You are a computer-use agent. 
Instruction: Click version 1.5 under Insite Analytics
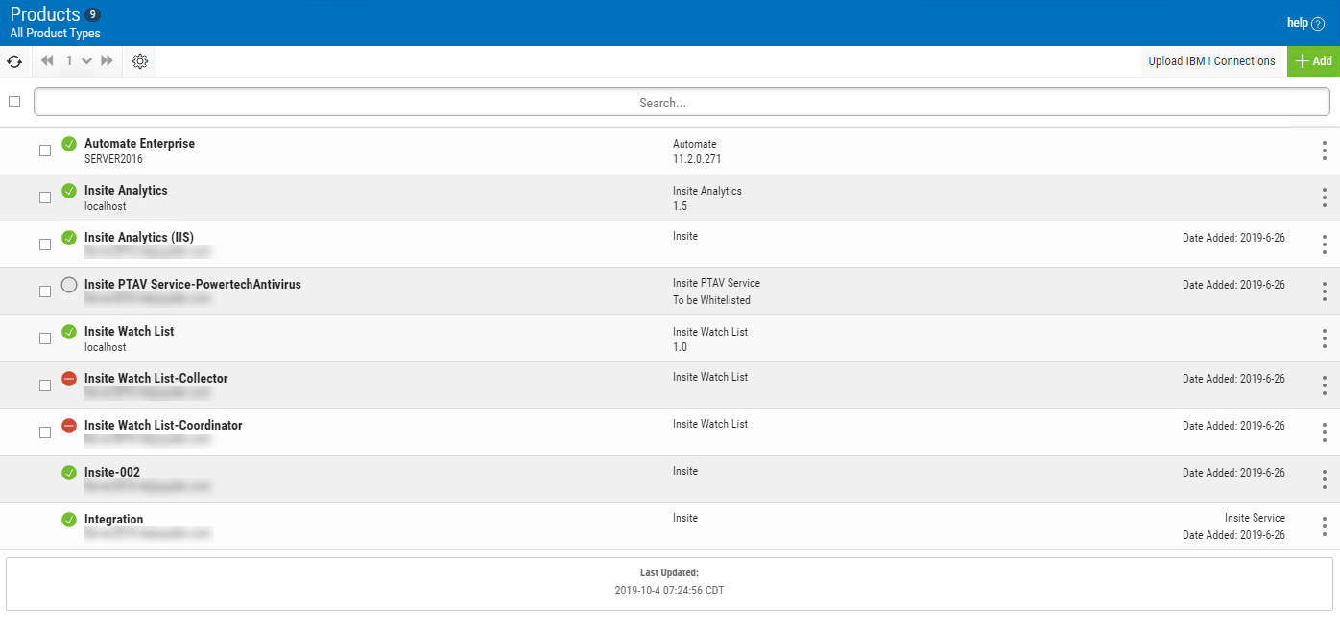pos(680,206)
